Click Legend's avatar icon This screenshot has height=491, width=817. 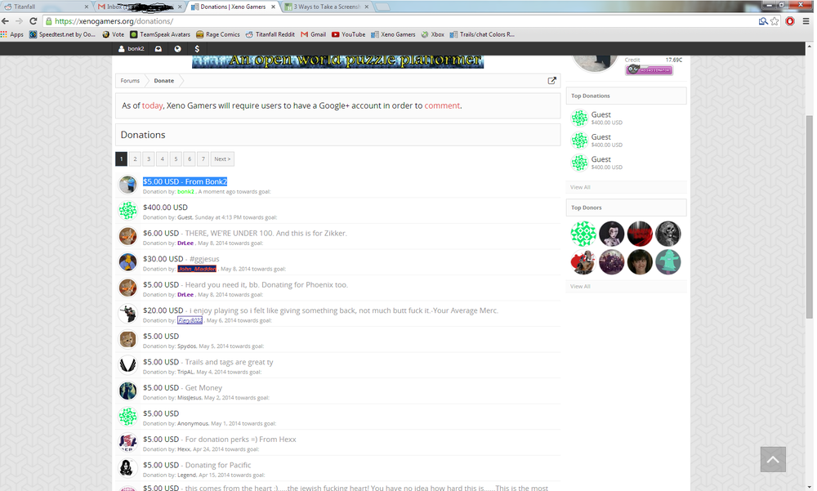point(127,468)
